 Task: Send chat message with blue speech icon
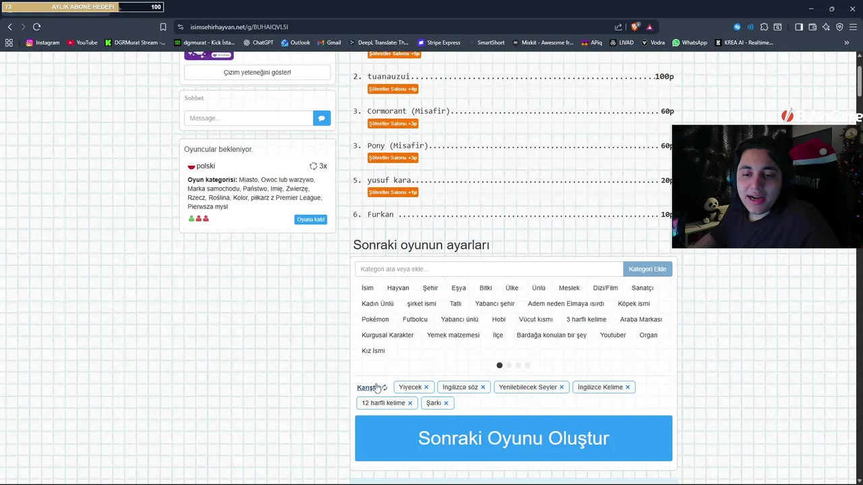[x=322, y=118]
